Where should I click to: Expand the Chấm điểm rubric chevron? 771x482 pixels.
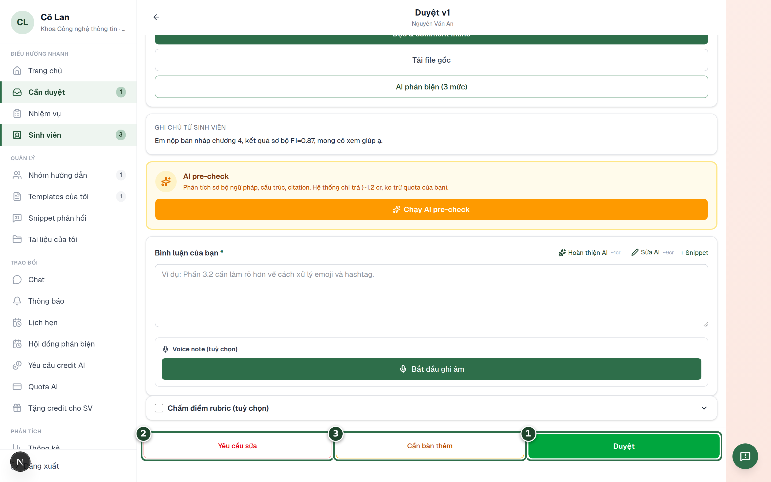tap(704, 408)
